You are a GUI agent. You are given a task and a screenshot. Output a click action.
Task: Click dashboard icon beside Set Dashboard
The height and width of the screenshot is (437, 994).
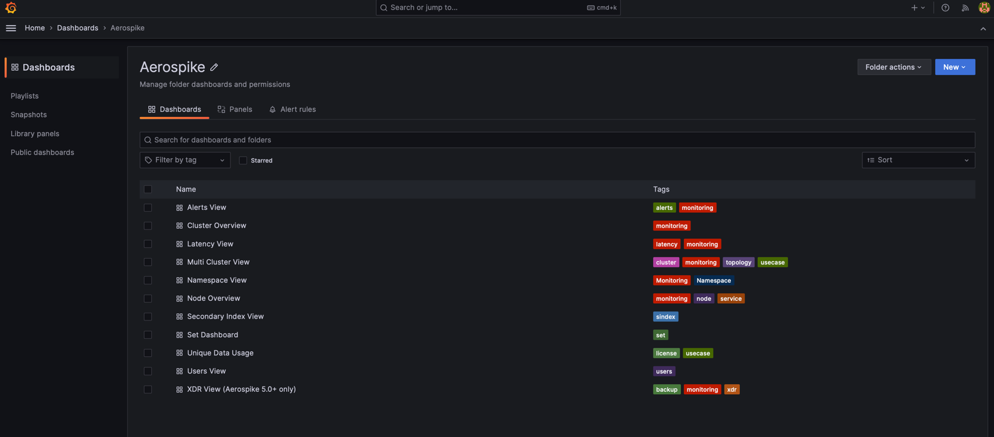click(179, 335)
